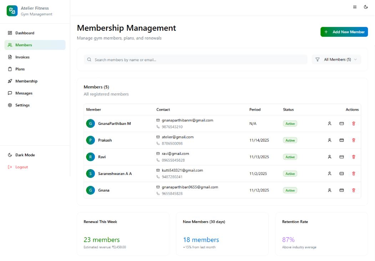Screen dimensions: 375x261
Task: Expand the All Members (5) filter dropdown
Action: 336,60
